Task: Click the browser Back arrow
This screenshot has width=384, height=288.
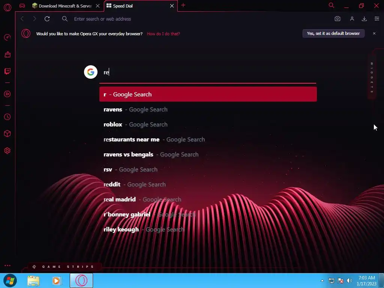Action: 22,19
